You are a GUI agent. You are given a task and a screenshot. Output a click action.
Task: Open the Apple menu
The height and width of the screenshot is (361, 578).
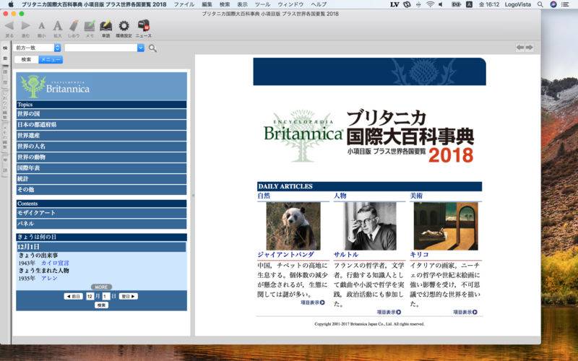pyautogui.click(x=10, y=4)
